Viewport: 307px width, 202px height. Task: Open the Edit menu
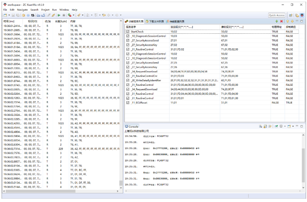(12, 10)
